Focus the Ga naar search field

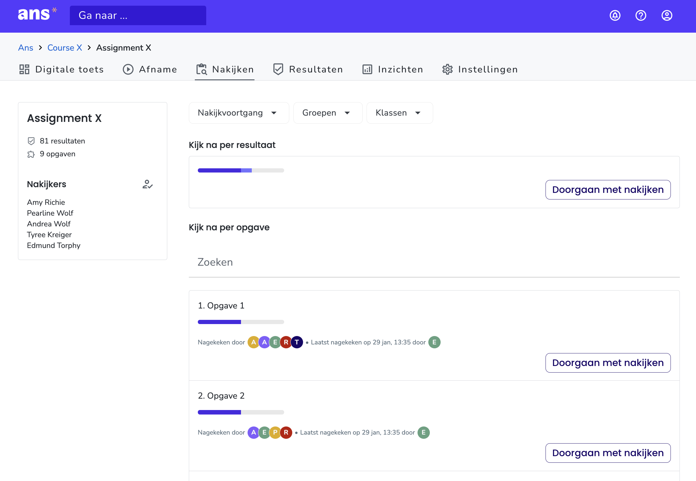click(x=138, y=15)
